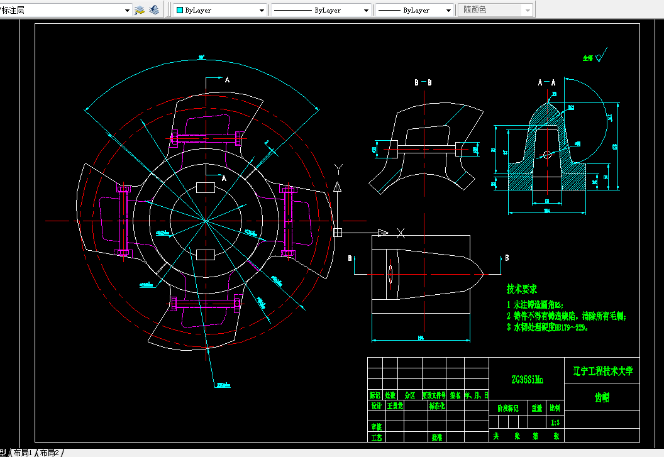Select the 技术要求 heading text
Screen dimensions: 664x457
pyautogui.click(x=522, y=289)
